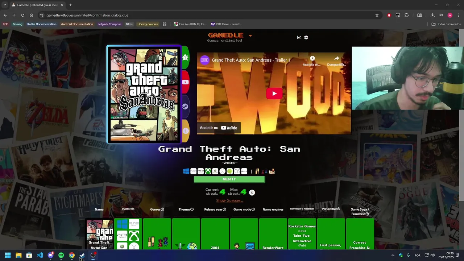Click the Same Saga / Franchise header
Viewport: 464px width, 261px height.
pyautogui.click(x=360, y=211)
